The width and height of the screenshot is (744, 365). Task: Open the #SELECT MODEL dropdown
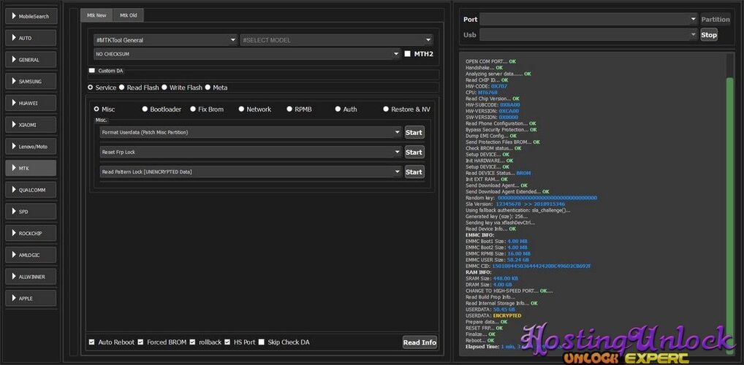click(x=336, y=40)
